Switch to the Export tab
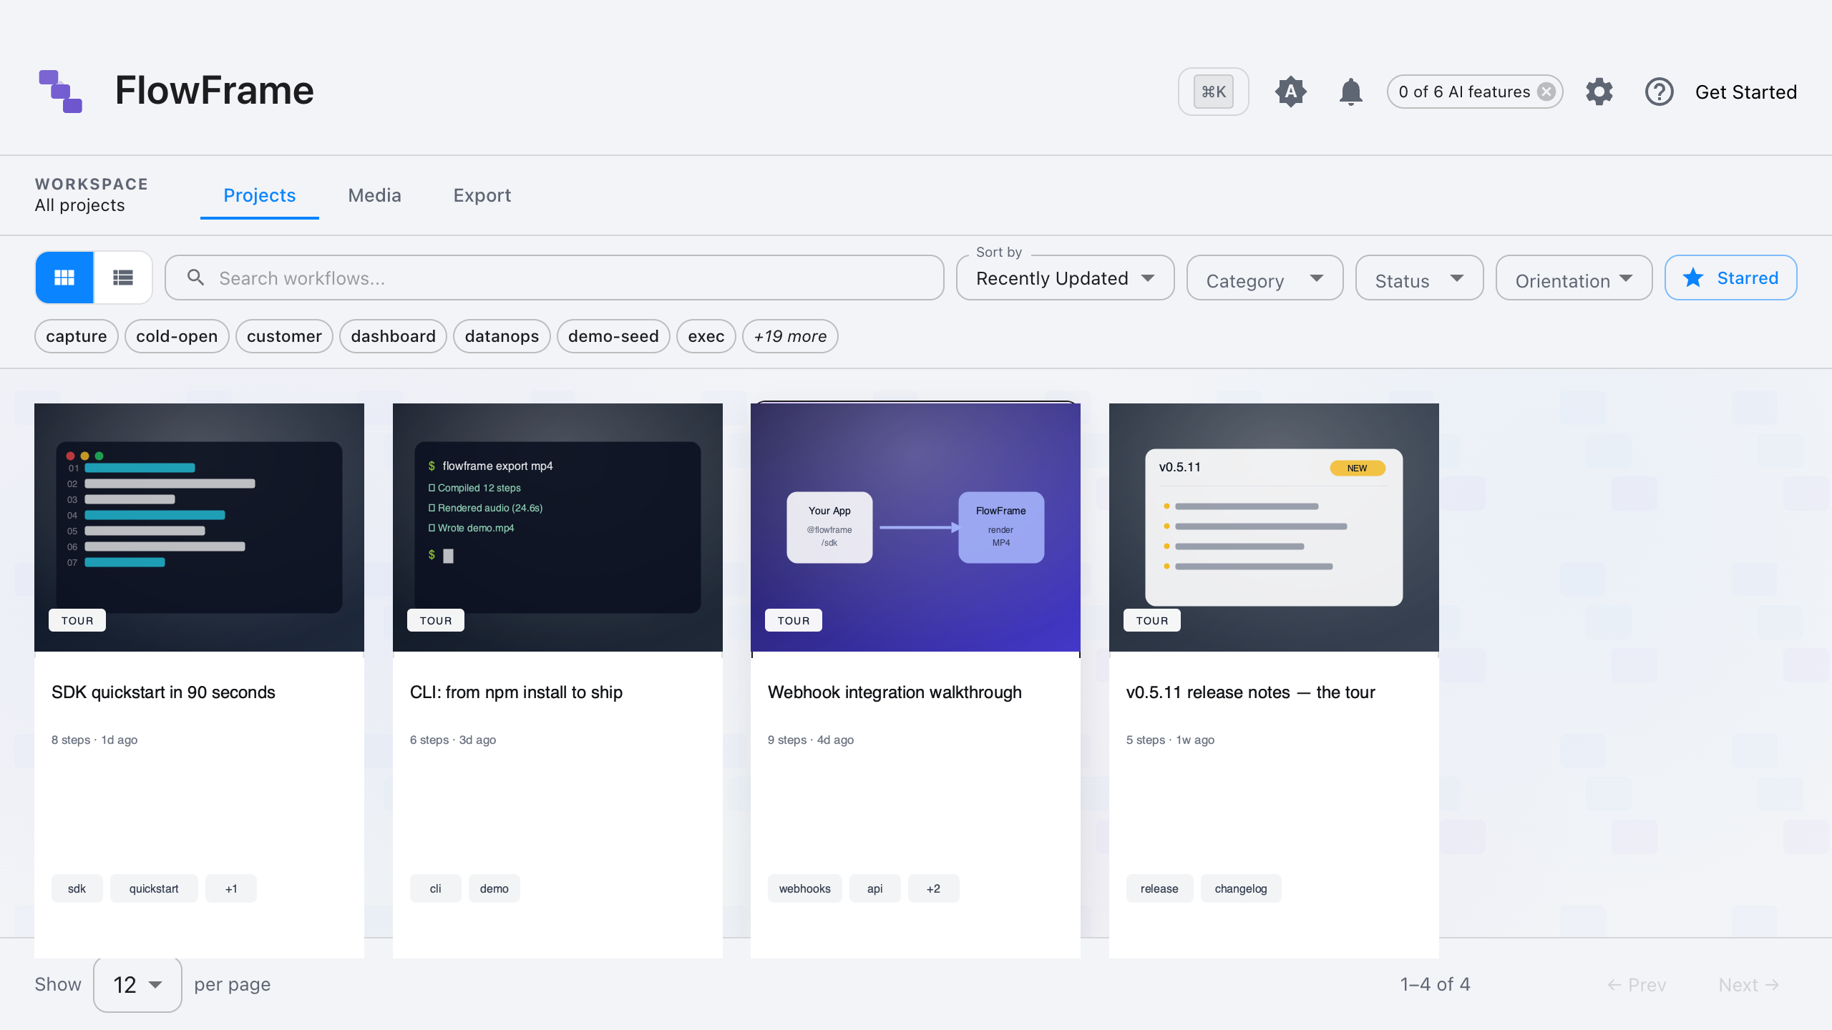Image resolution: width=1832 pixels, height=1030 pixels. 482,195
